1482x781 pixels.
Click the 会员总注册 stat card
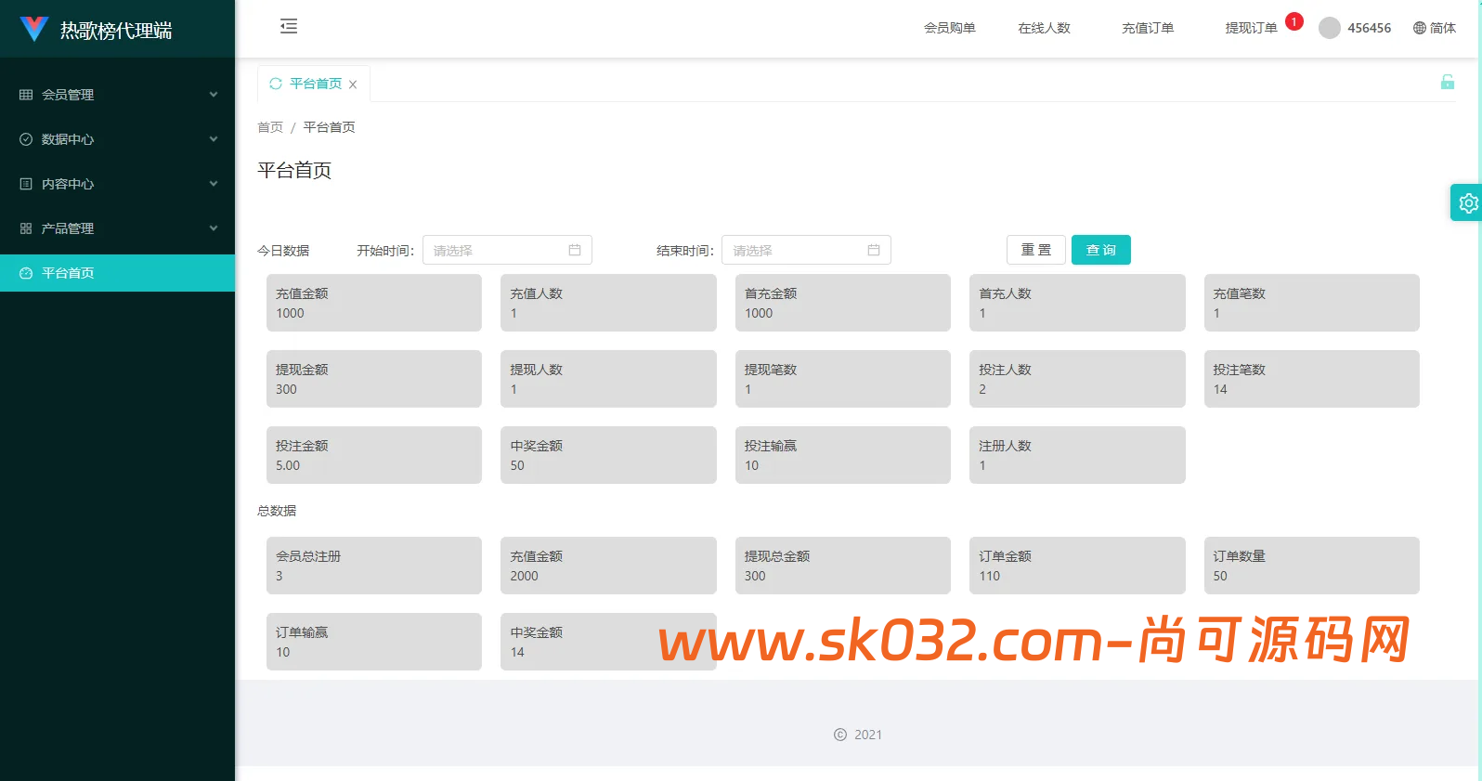point(374,566)
